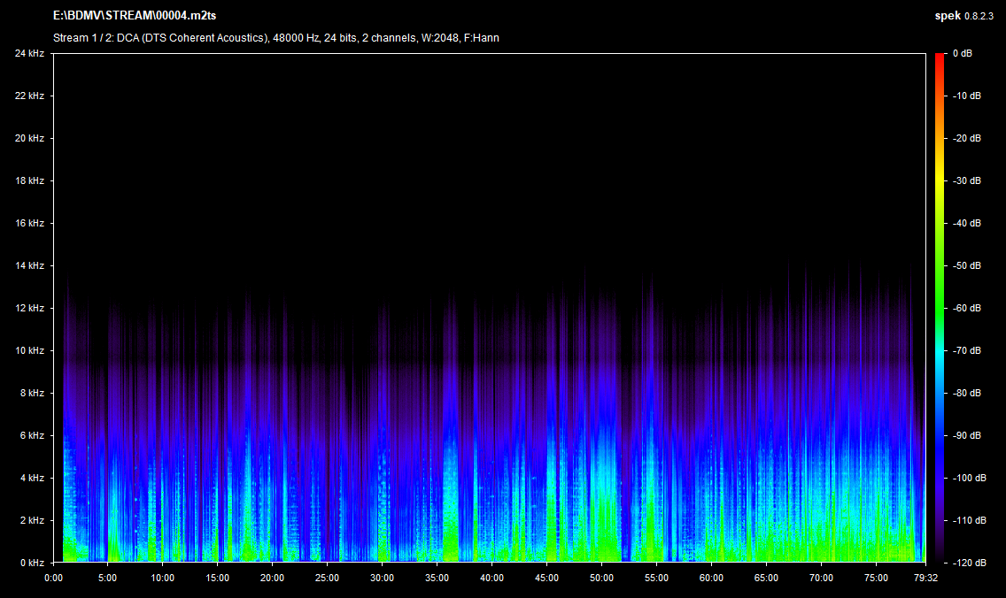Screen dimensions: 1006x598
Task: Click the 0 kHz frequency axis label
Action: pyautogui.click(x=32, y=563)
